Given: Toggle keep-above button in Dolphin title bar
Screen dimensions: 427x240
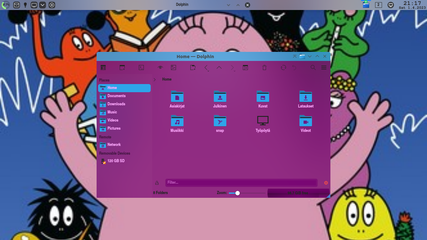Looking at the screenshot, I should click(294, 57).
